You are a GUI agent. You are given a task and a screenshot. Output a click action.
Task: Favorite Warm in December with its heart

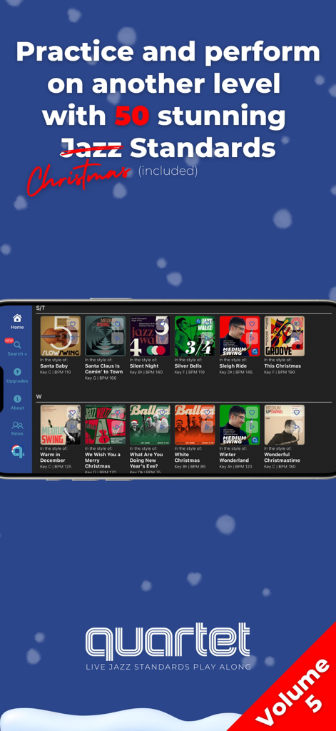coord(73,413)
